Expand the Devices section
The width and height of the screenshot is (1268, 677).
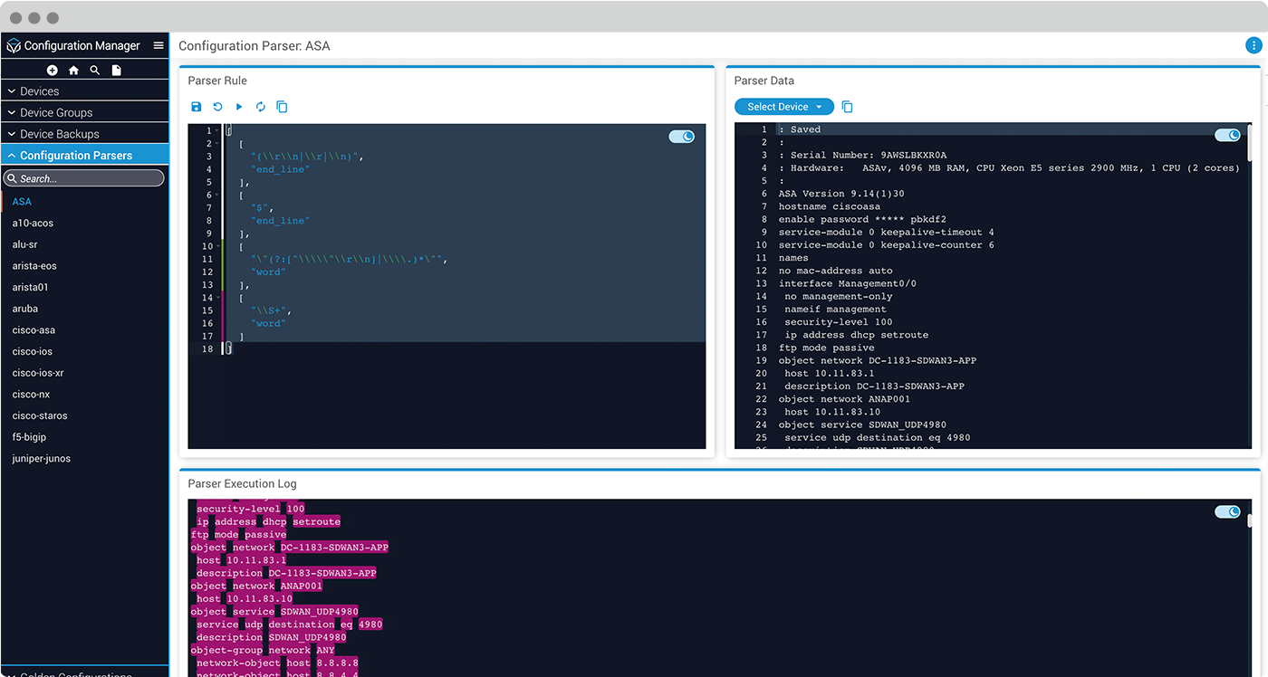84,91
